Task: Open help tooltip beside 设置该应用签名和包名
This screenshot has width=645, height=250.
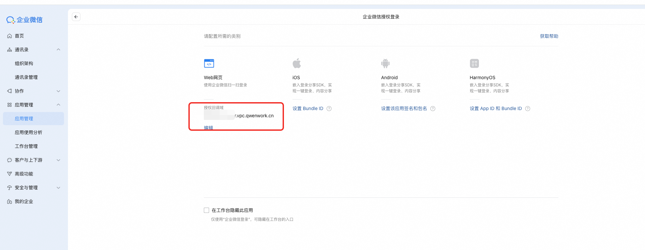Action: click(433, 109)
